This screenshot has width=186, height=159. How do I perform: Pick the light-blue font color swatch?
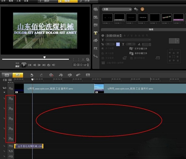tap(118, 44)
